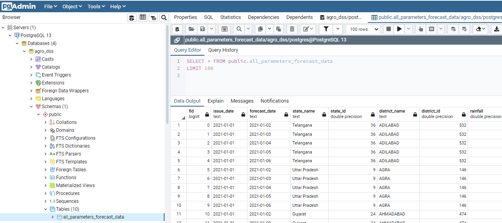502x223 pixels.
Task: Click Search Objects magnifier in Browser header
Action: pos(164,18)
